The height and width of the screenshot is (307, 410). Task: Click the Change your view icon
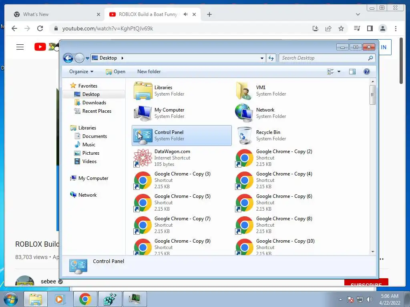pos(330,72)
